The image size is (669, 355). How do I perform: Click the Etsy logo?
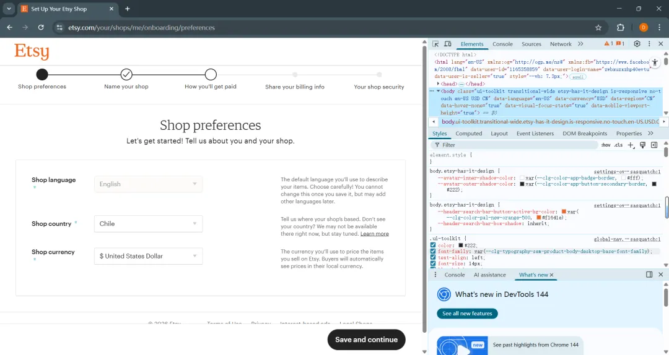point(32,51)
